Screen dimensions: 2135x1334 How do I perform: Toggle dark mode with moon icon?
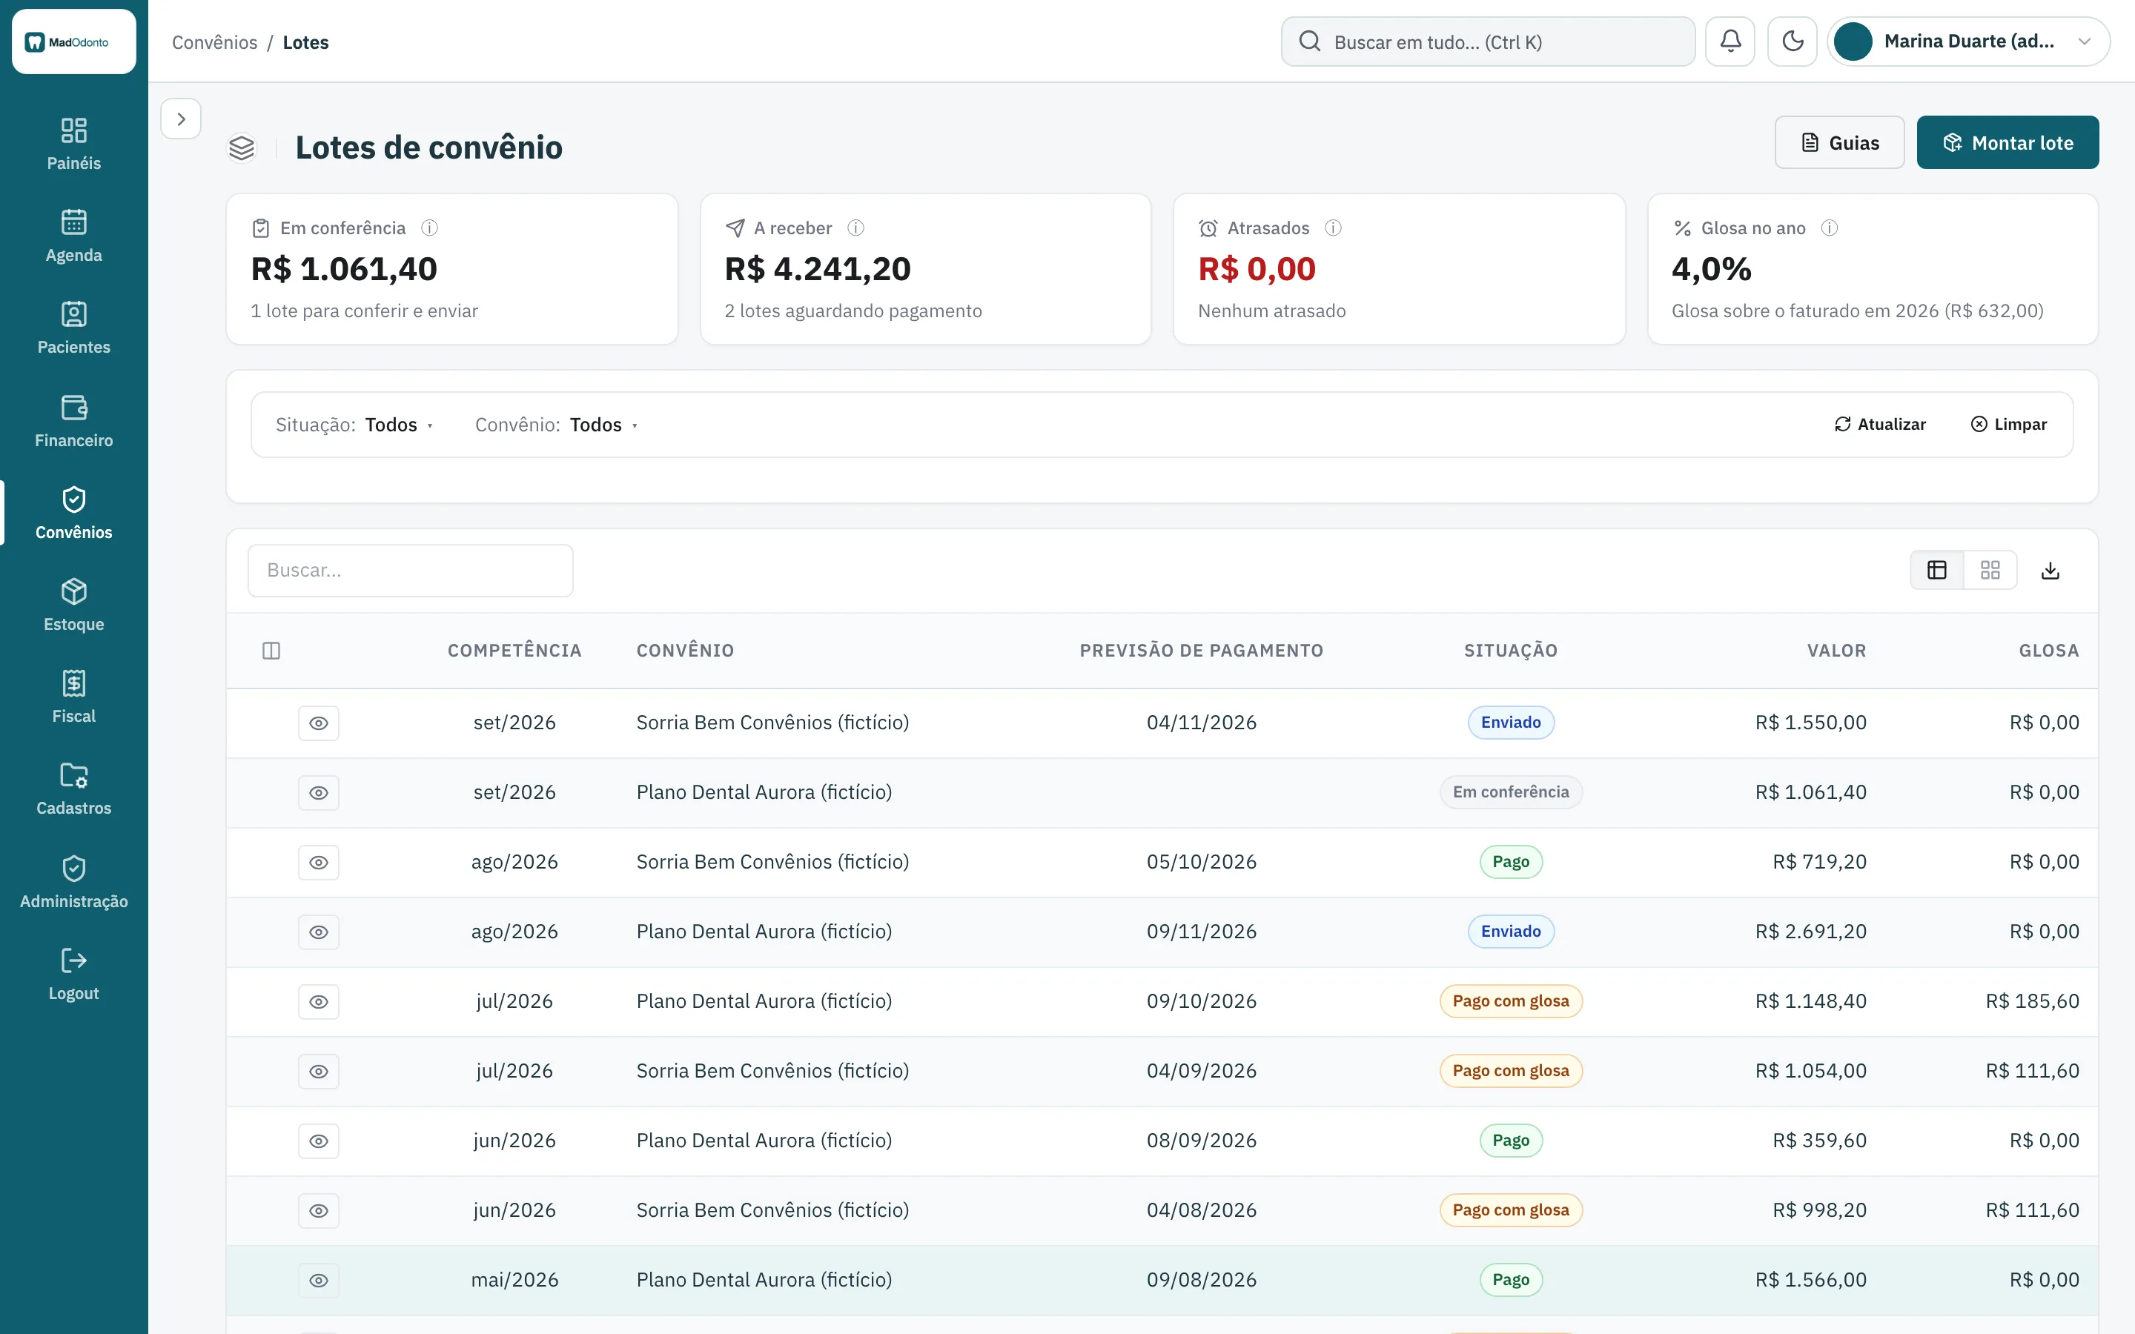click(1792, 42)
